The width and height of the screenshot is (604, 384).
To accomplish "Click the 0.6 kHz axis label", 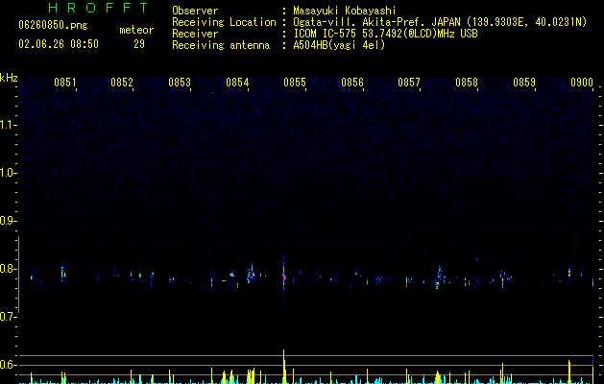I will pyautogui.click(x=9, y=365).
